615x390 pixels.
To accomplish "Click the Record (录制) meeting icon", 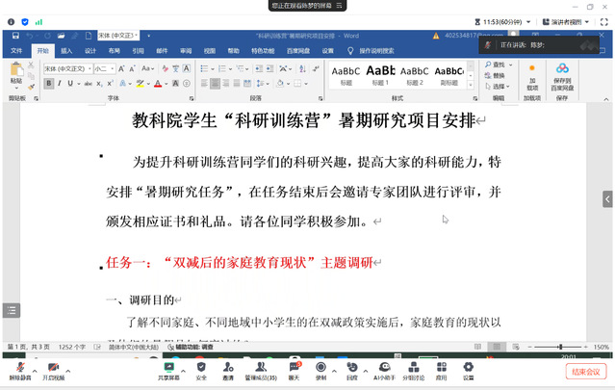I will [320, 368].
